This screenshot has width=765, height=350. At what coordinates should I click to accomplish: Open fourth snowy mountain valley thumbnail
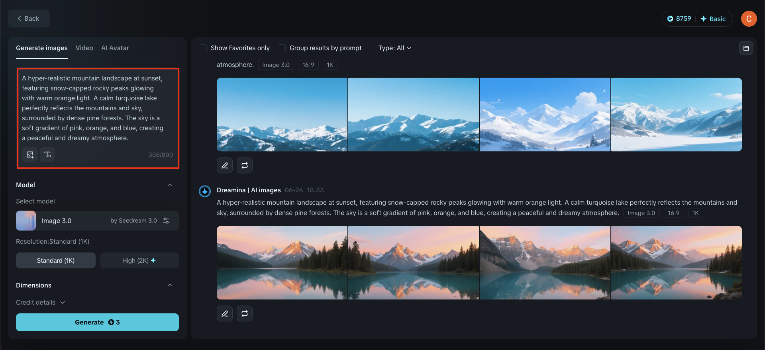[x=677, y=115]
